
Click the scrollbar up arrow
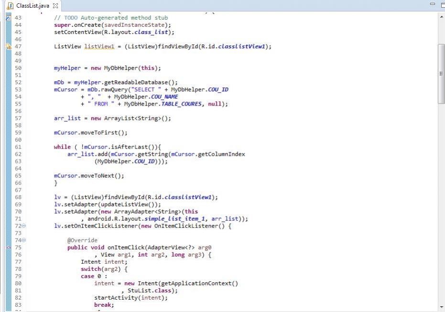442,17
